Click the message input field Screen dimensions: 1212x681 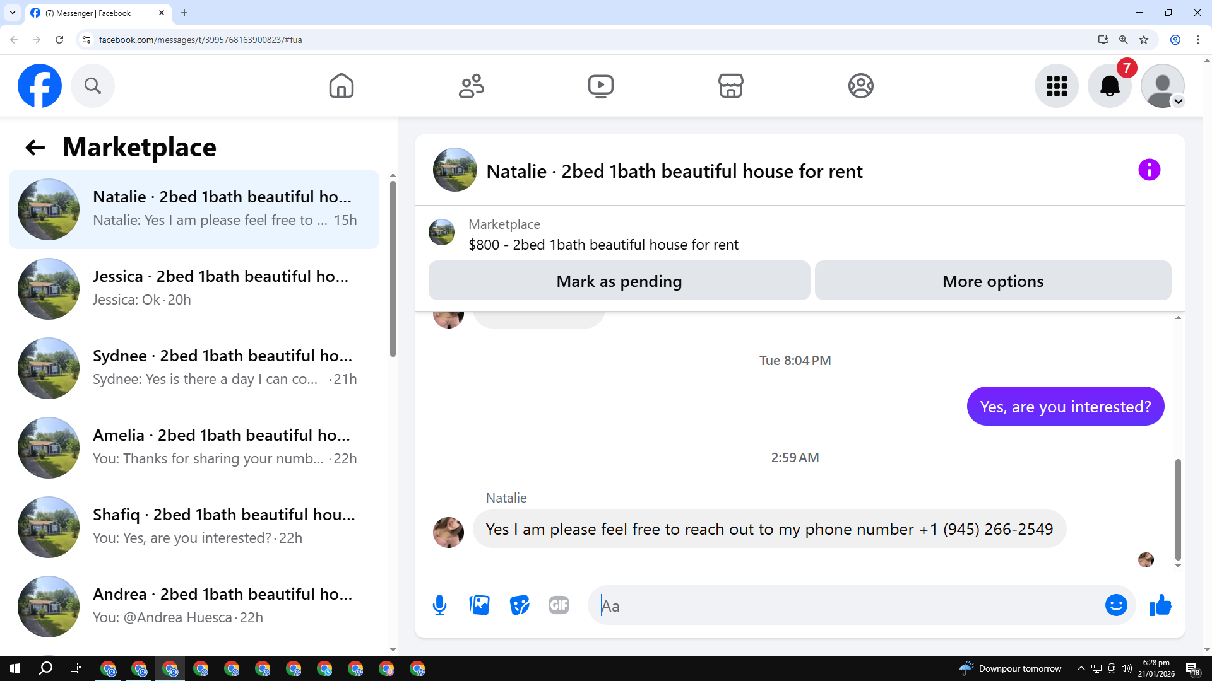(846, 605)
